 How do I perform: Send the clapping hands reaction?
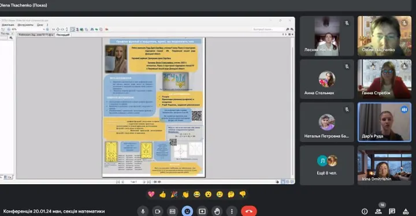[185, 194]
